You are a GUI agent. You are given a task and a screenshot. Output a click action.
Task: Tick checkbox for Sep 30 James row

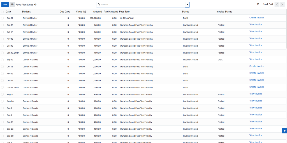[2, 136]
